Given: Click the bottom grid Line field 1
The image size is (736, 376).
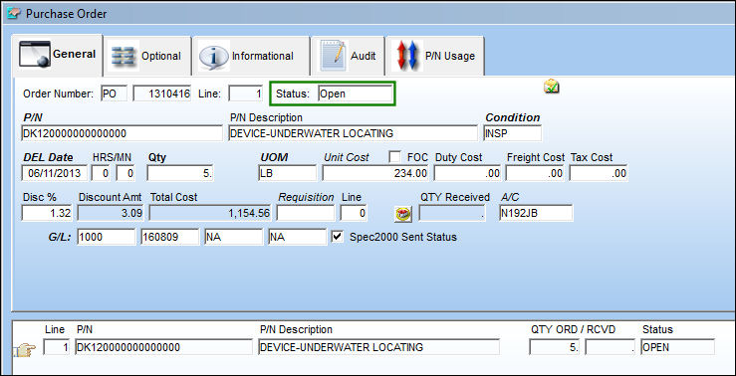Looking at the screenshot, I should point(57,347).
